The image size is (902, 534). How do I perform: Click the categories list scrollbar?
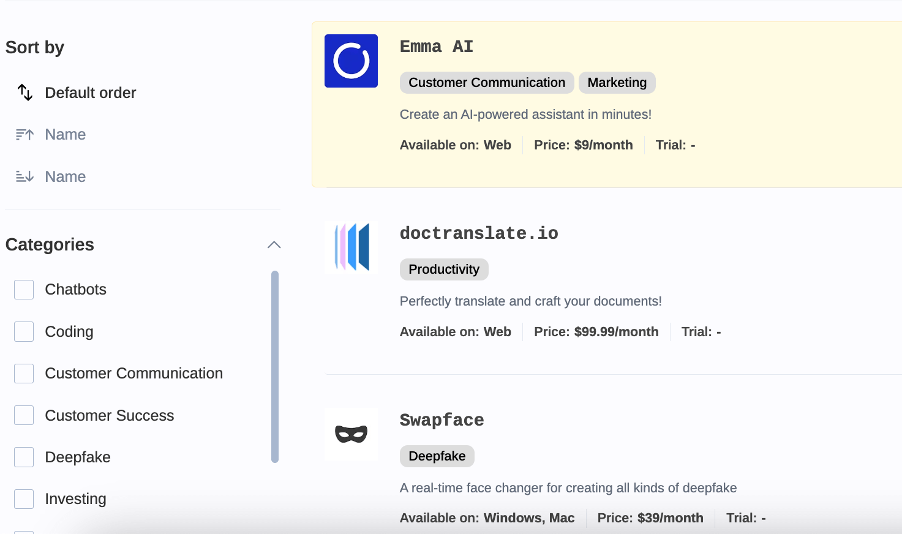click(x=275, y=367)
